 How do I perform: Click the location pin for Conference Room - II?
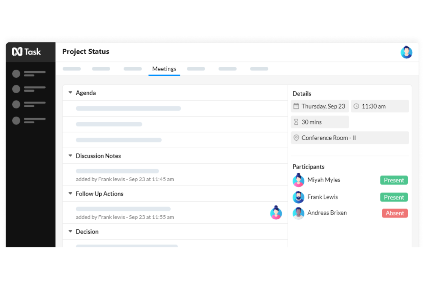(x=296, y=138)
